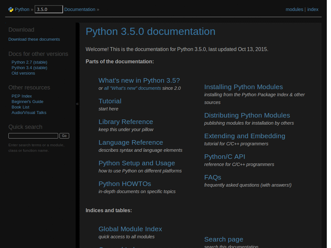
Task: Open What's new in Python 3.5
Action: (139, 80)
